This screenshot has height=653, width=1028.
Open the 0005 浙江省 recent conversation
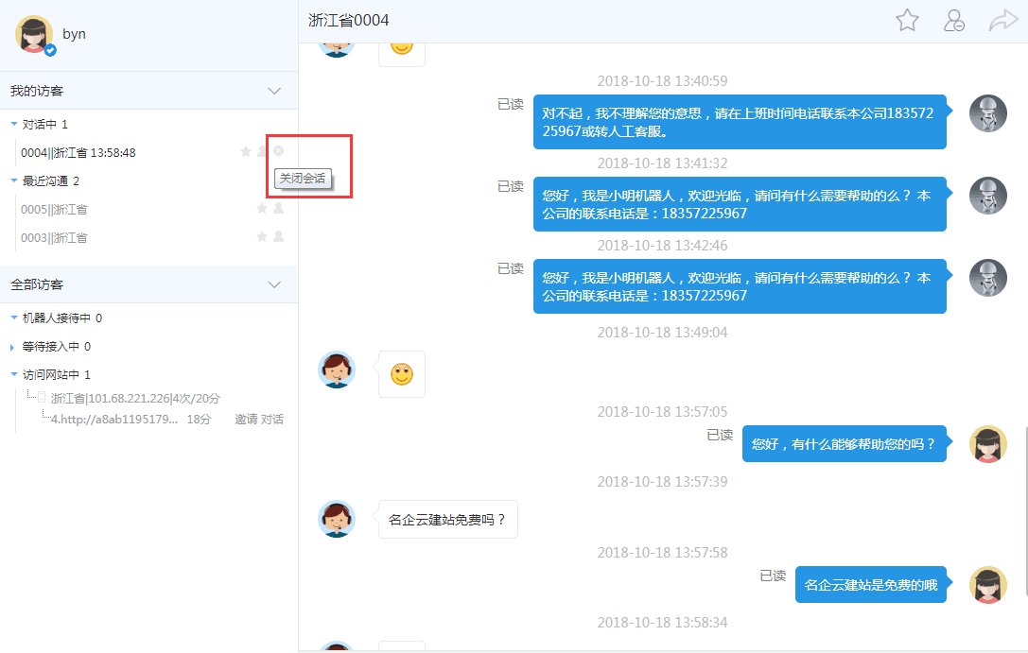point(54,209)
